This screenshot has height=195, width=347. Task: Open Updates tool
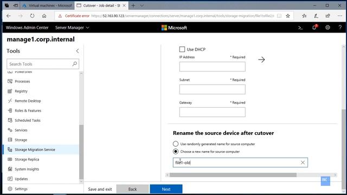click(x=21, y=179)
